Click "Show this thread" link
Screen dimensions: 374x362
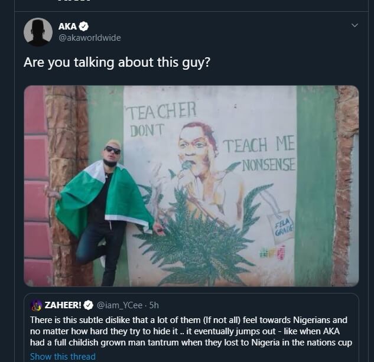pos(63,356)
